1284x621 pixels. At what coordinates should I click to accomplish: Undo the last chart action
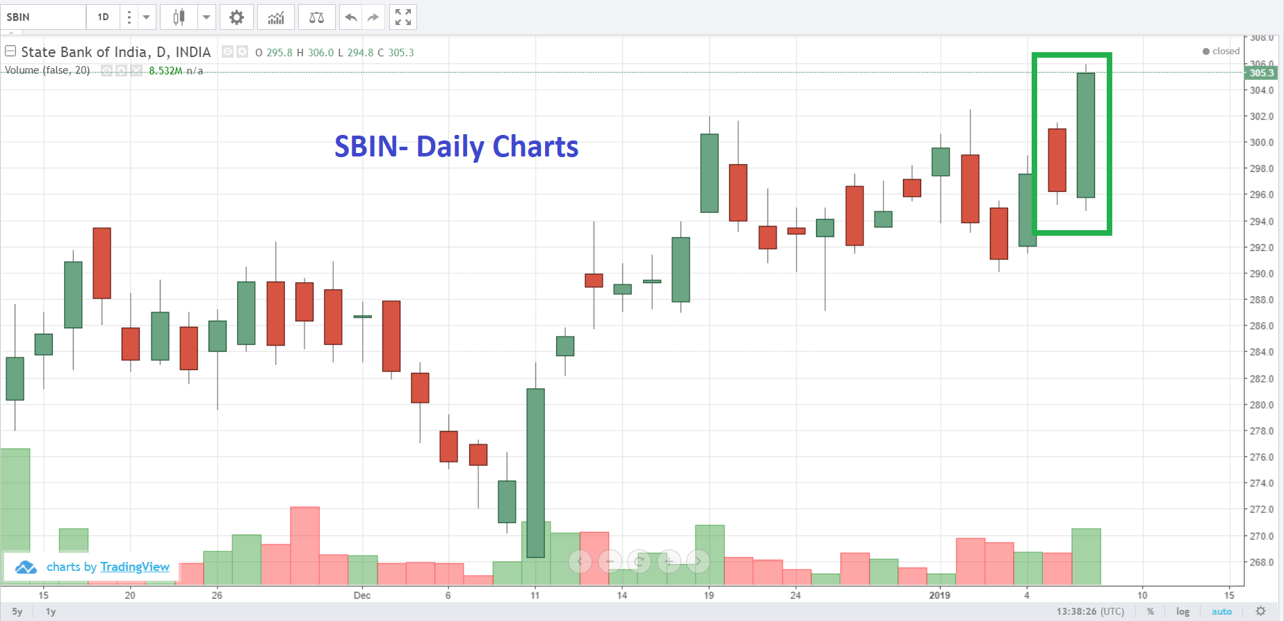[x=351, y=17]
